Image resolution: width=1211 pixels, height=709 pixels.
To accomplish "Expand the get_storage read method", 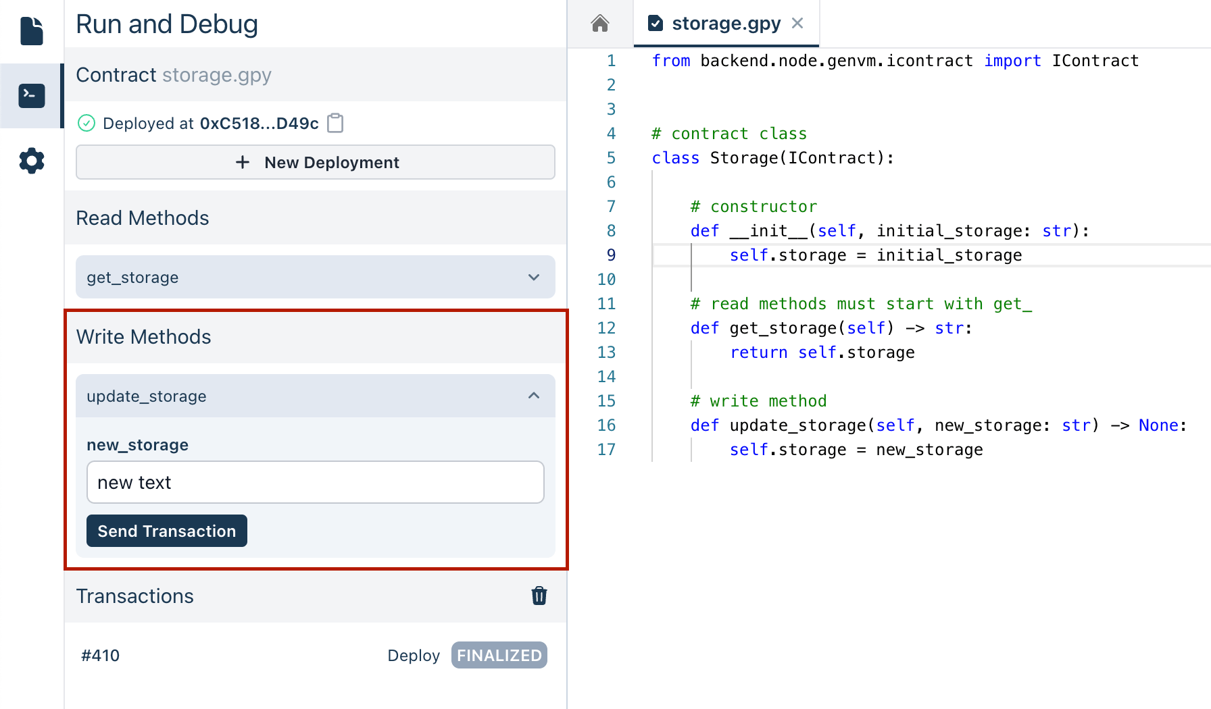I will (x=315, y=277).
